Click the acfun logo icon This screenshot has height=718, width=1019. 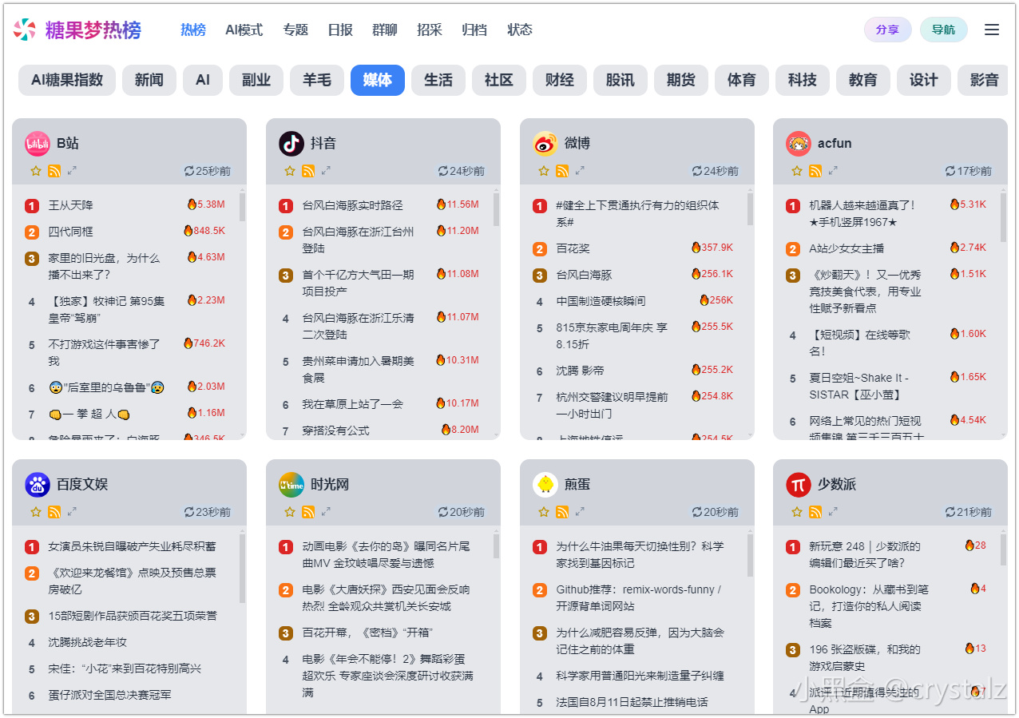tap(799, 144)
